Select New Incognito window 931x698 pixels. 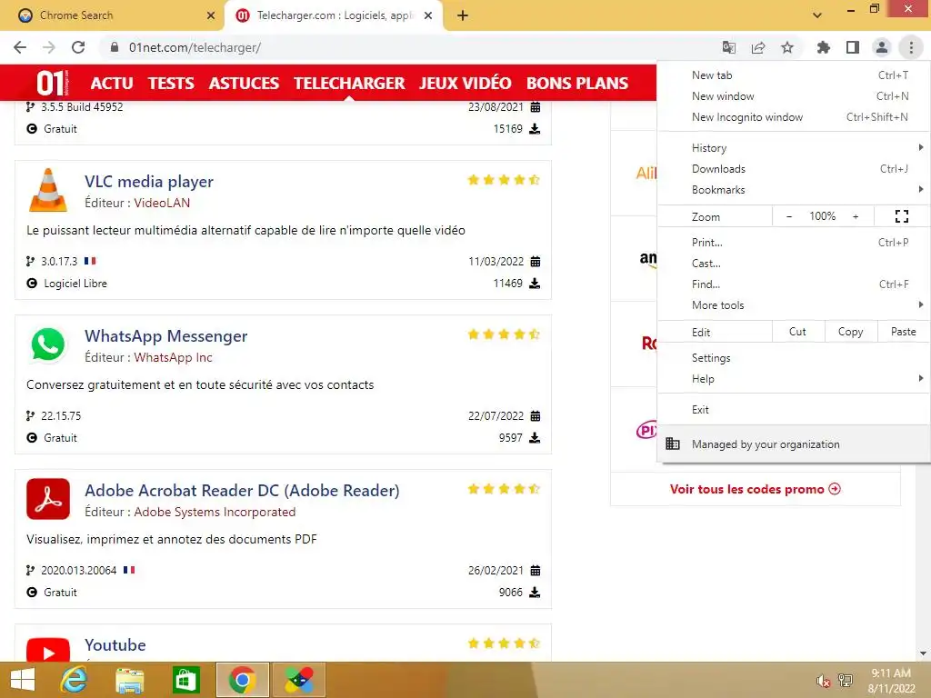(794, 117)
